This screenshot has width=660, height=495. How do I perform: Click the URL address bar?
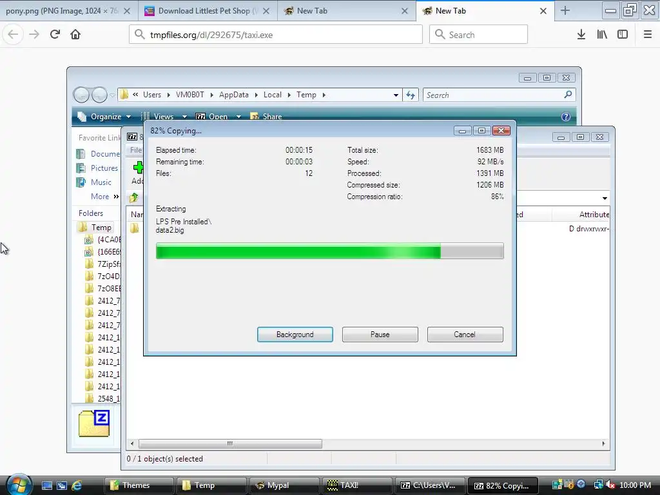[x=276, y=35]
